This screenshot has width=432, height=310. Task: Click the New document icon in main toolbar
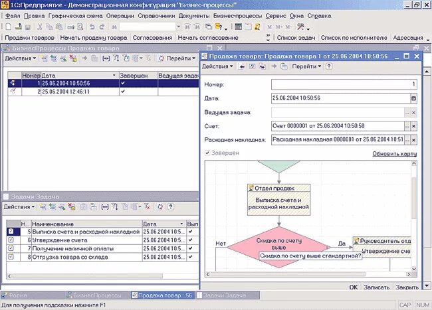(x=8, y=27)
